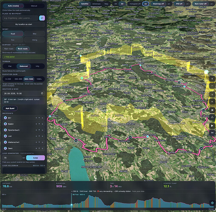Click the crosshair icon on elevation chart
This screenshot has height=212, width=216.
click(212, 203)
